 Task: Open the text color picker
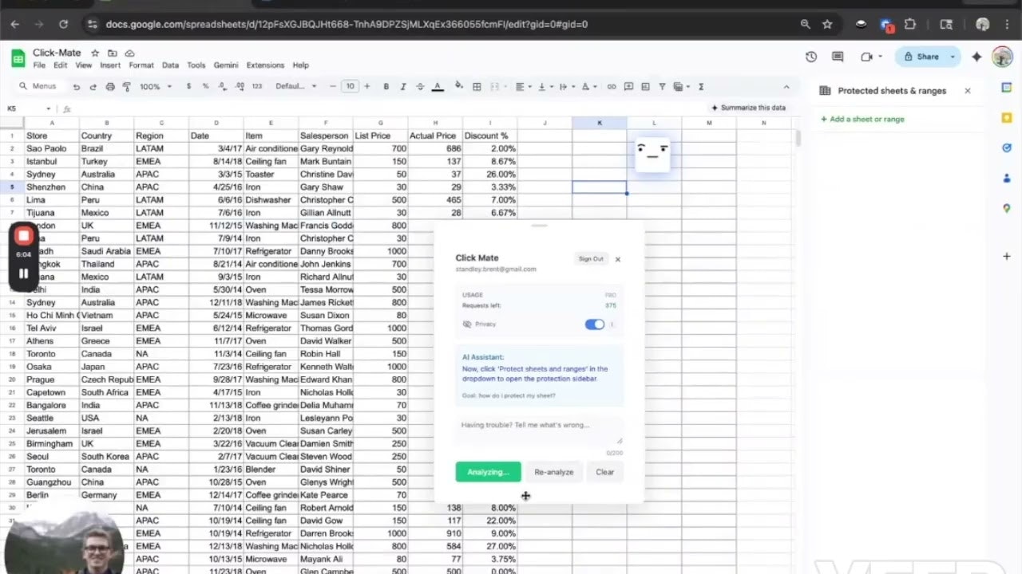437,86
